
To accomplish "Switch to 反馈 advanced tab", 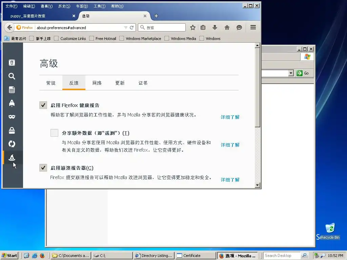I will click(x=74, y=83).
